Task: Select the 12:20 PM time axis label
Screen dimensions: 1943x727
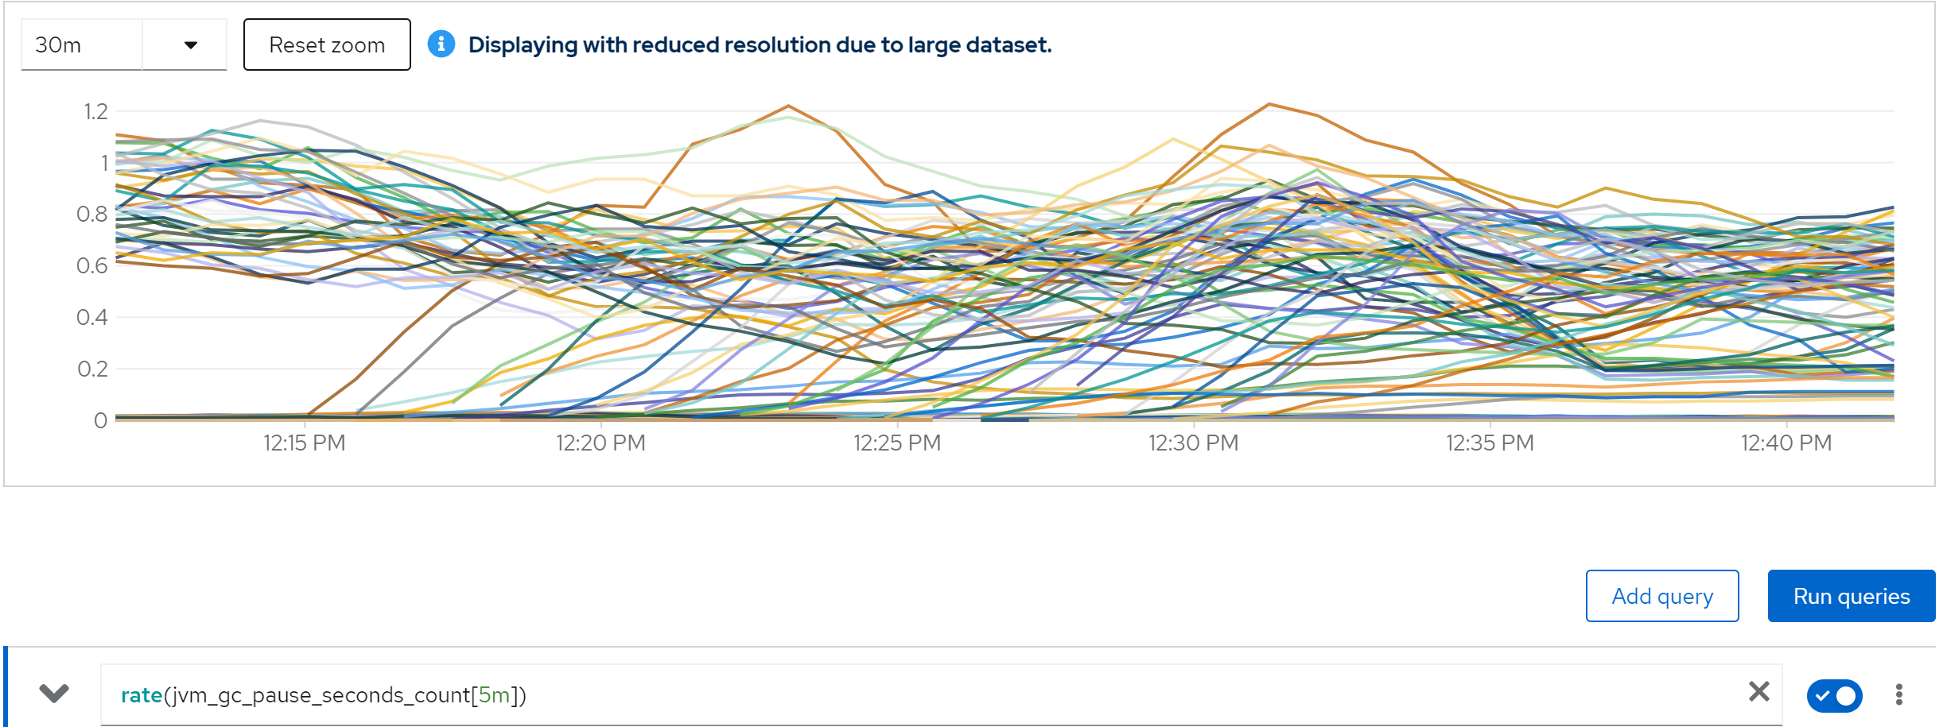Action: (x=600, y=443)
